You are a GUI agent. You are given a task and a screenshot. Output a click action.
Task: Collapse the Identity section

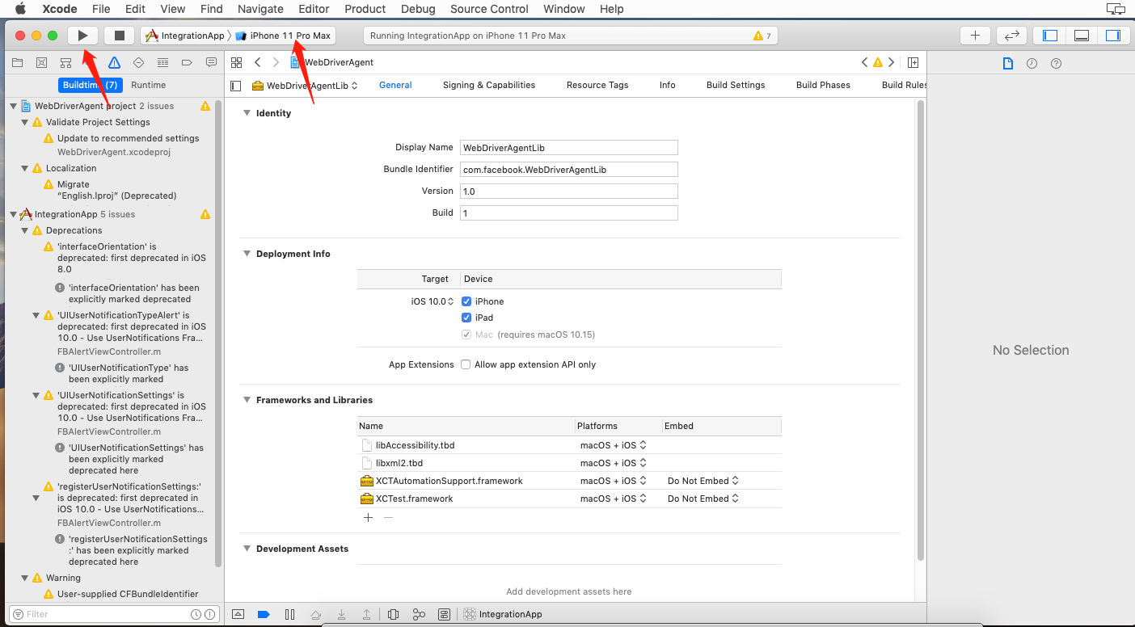pyautogui.click(x=247, y=113)
